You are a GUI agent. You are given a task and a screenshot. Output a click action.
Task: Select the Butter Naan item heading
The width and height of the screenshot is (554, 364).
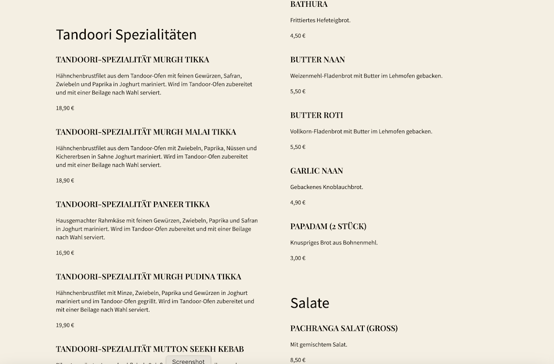pyautogui.click(x=318, y=59)
